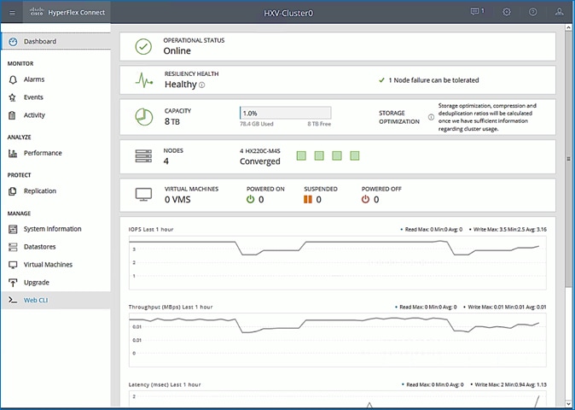Click the help question mark icon
The height and width of the screenshot is (410, 575).
coord(533,12)
